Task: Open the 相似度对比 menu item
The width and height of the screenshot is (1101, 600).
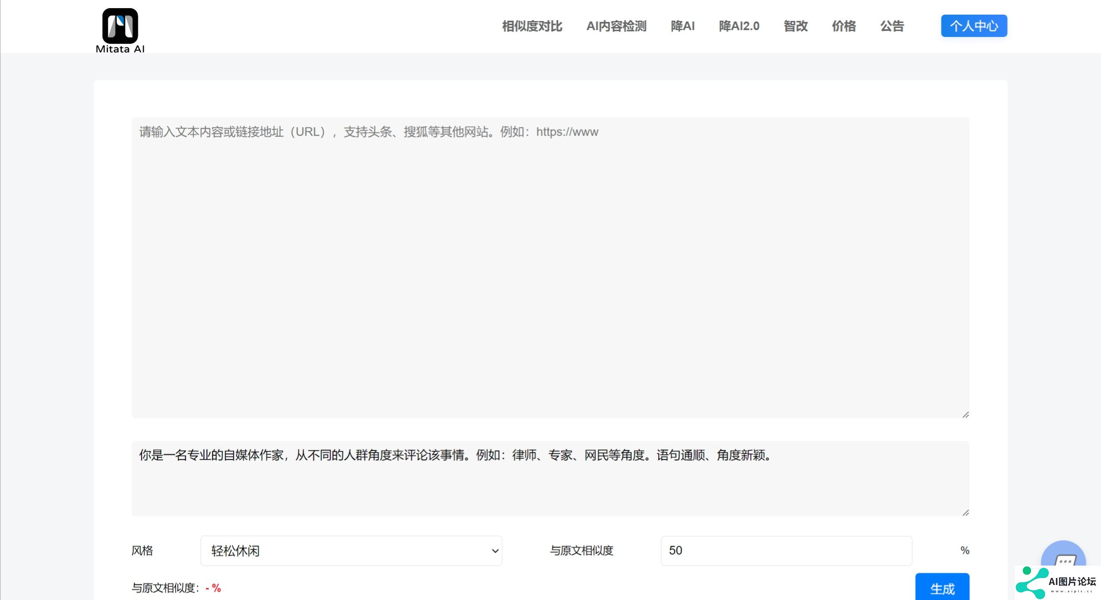Action: 532,26
